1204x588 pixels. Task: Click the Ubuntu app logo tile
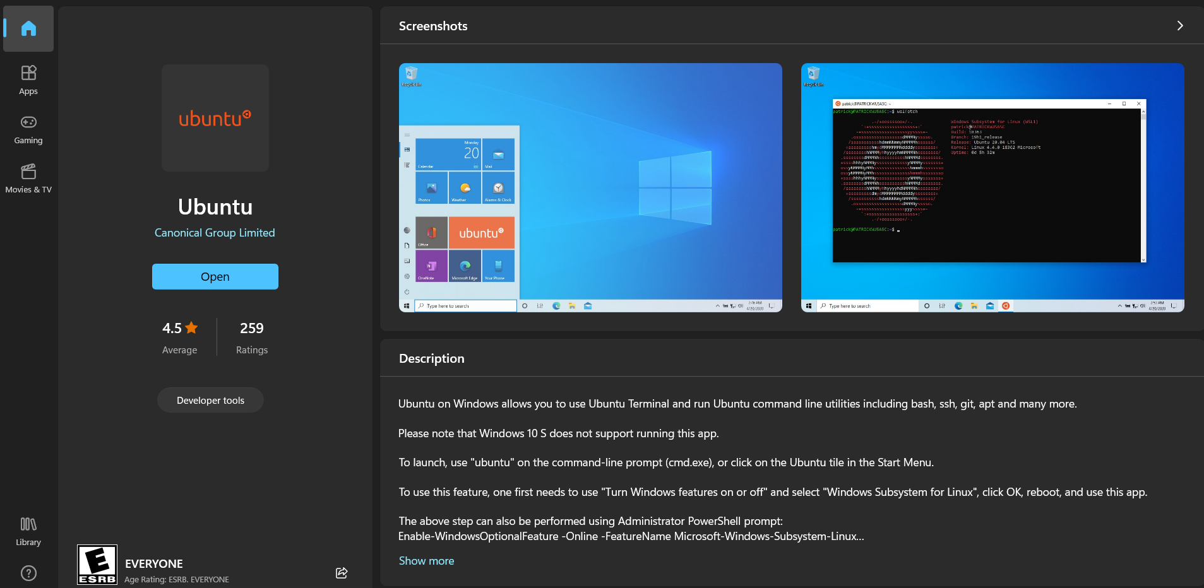click(215, 118)
